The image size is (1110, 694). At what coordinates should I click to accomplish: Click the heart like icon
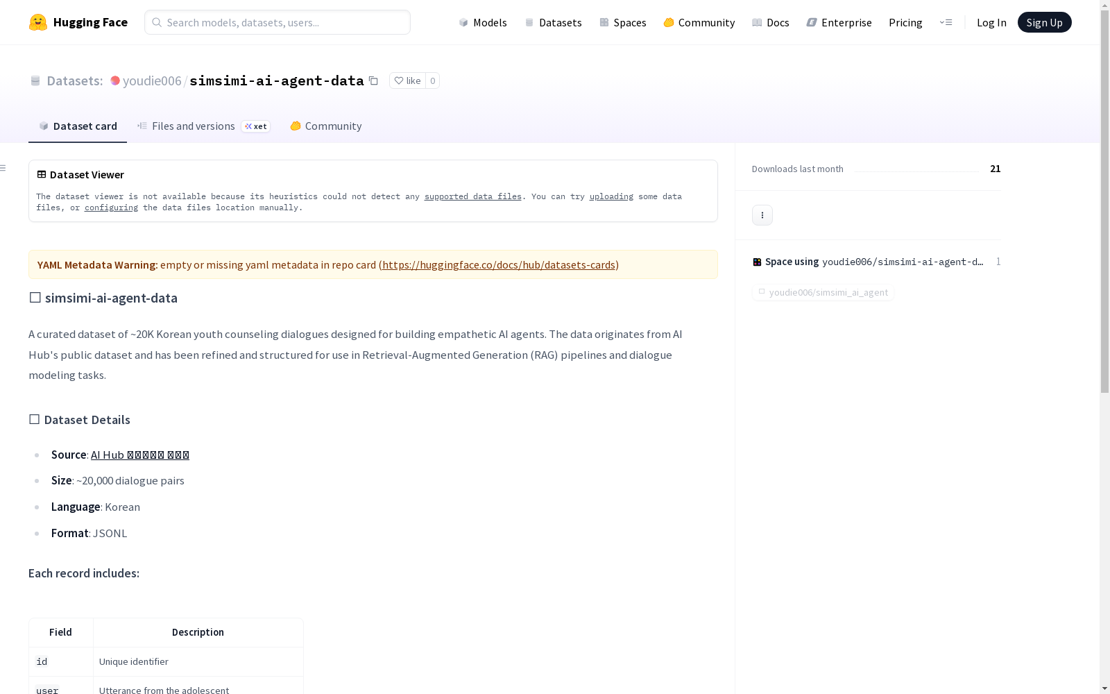click(399, 81)
